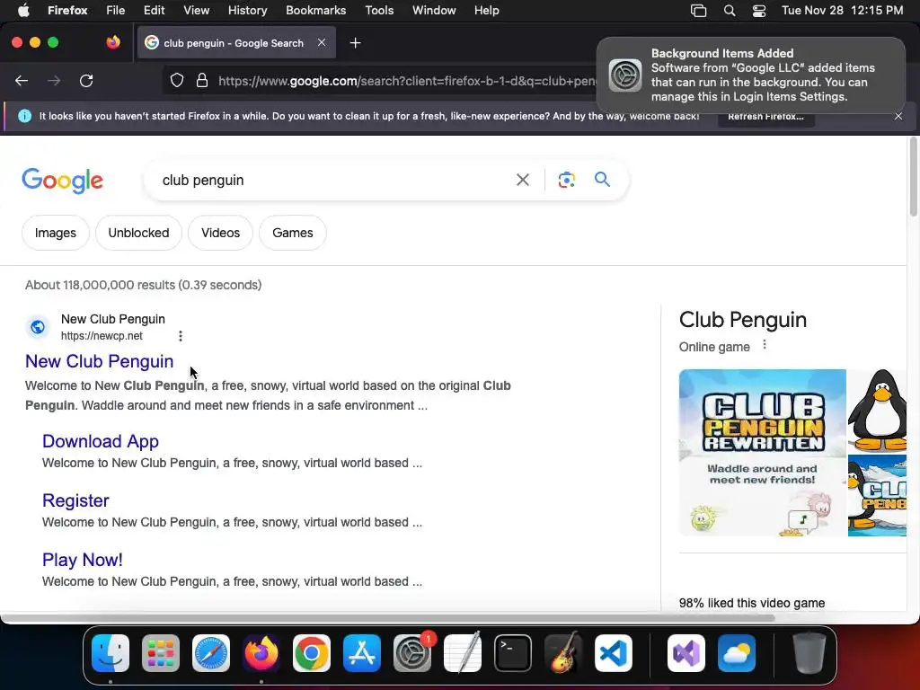
Task: Open TextEdit from the Dock
Action: point(463,653)
